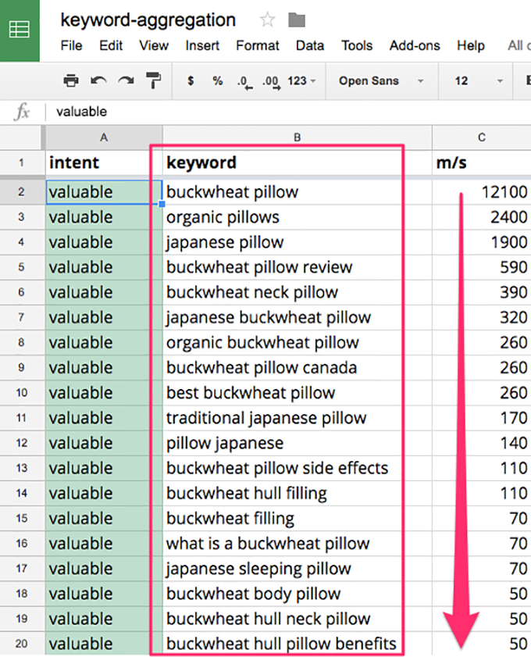
Task: Format as percent
Action: 217,80
